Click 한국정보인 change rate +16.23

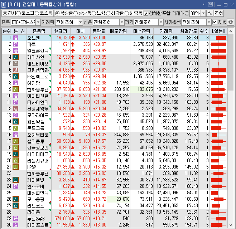coord(100,147)
